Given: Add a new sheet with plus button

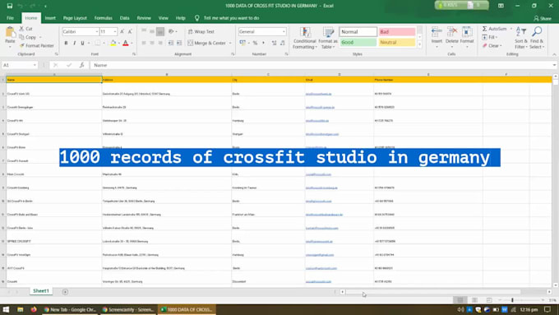Looking at the screenshot, I should click(65, 292).
